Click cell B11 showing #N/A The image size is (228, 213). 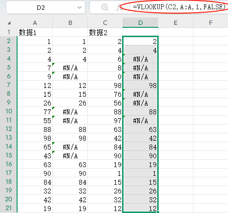pyautogui.click(x=70, y=120)
